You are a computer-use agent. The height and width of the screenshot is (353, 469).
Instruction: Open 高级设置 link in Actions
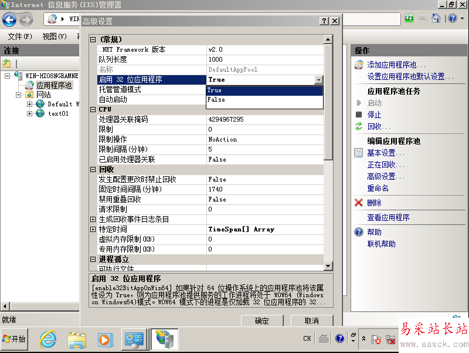(x=386, y=176)
